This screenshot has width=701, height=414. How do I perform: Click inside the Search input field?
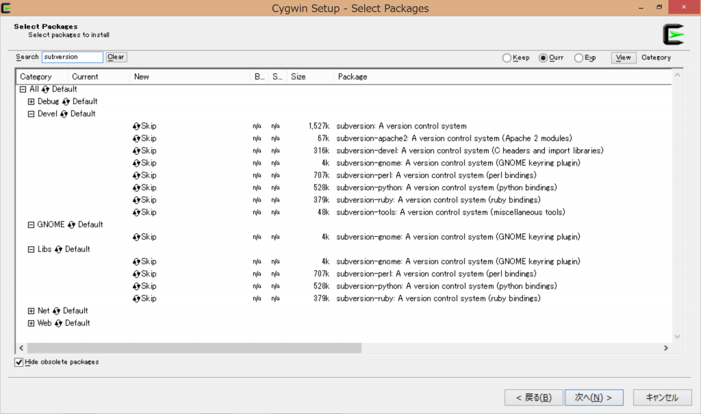(72, 57)
